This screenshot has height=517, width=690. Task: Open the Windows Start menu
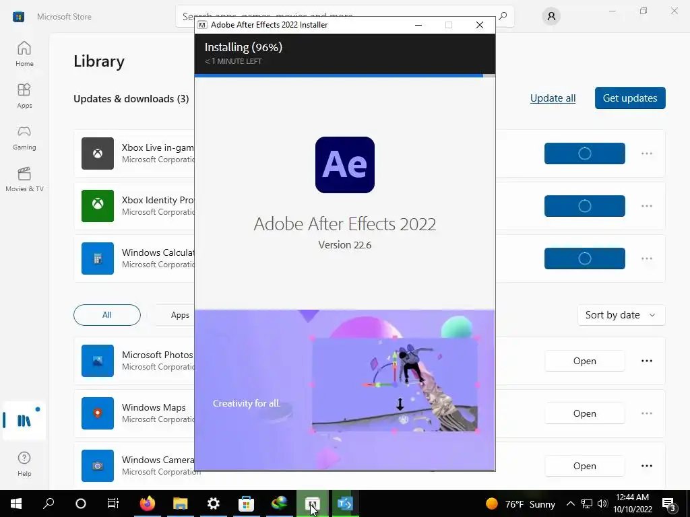coord(16,504)
